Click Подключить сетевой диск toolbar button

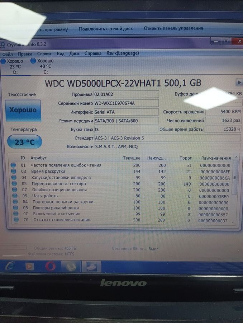tap(106, 28)
